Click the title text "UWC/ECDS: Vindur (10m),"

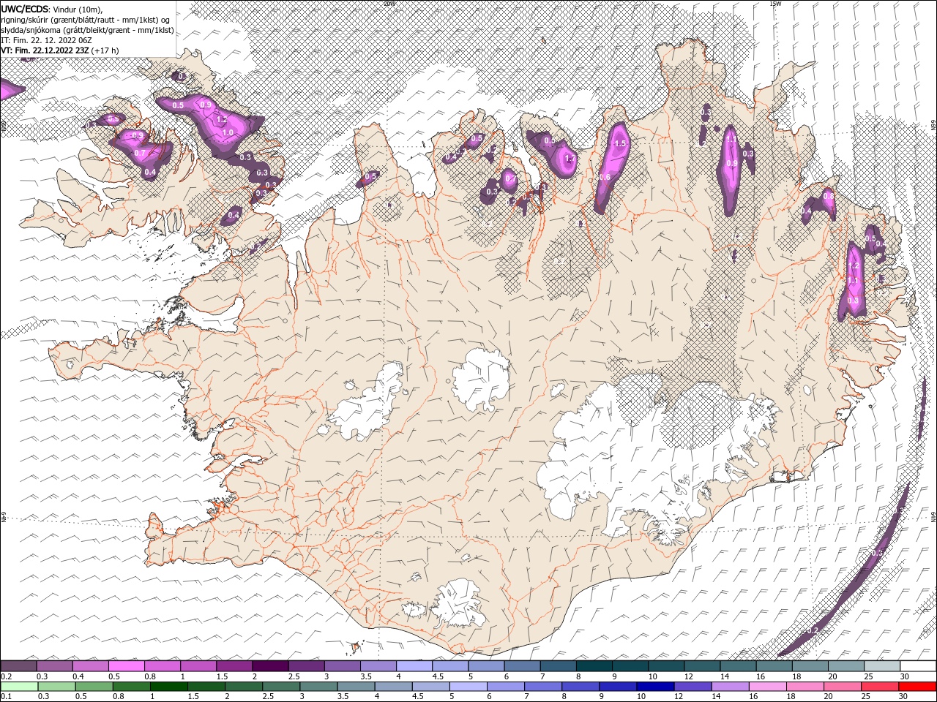point(52,9)
